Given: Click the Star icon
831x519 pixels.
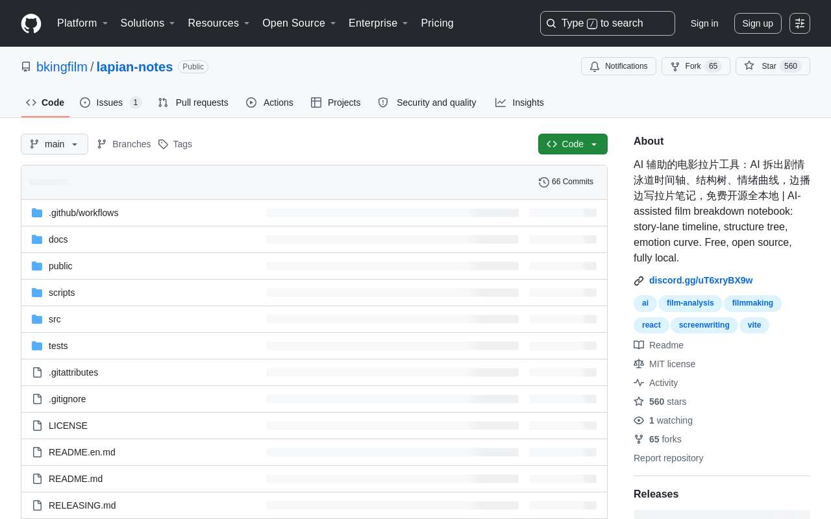Looking at the screenshot, I should coord(749,66).
